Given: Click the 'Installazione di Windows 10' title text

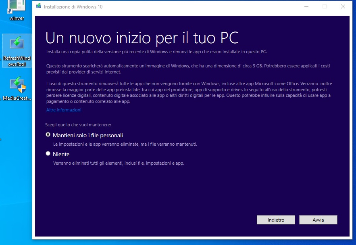Looking at the screenshot, I should [x=73, y=7].
